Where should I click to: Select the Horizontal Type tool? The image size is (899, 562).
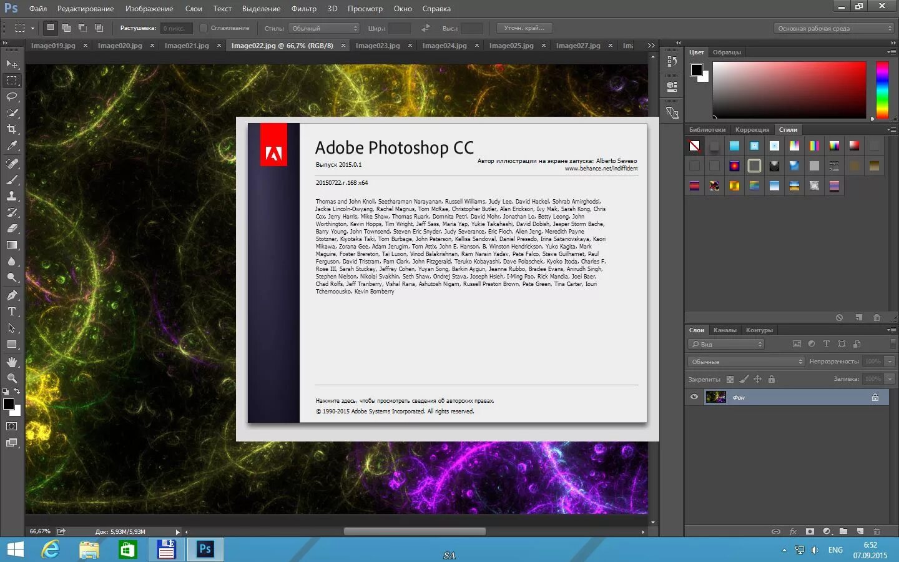(12, 312)
